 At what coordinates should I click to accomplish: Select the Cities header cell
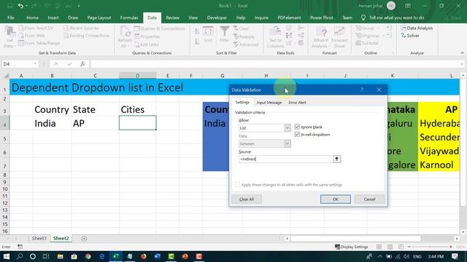(x=138, y=110)
